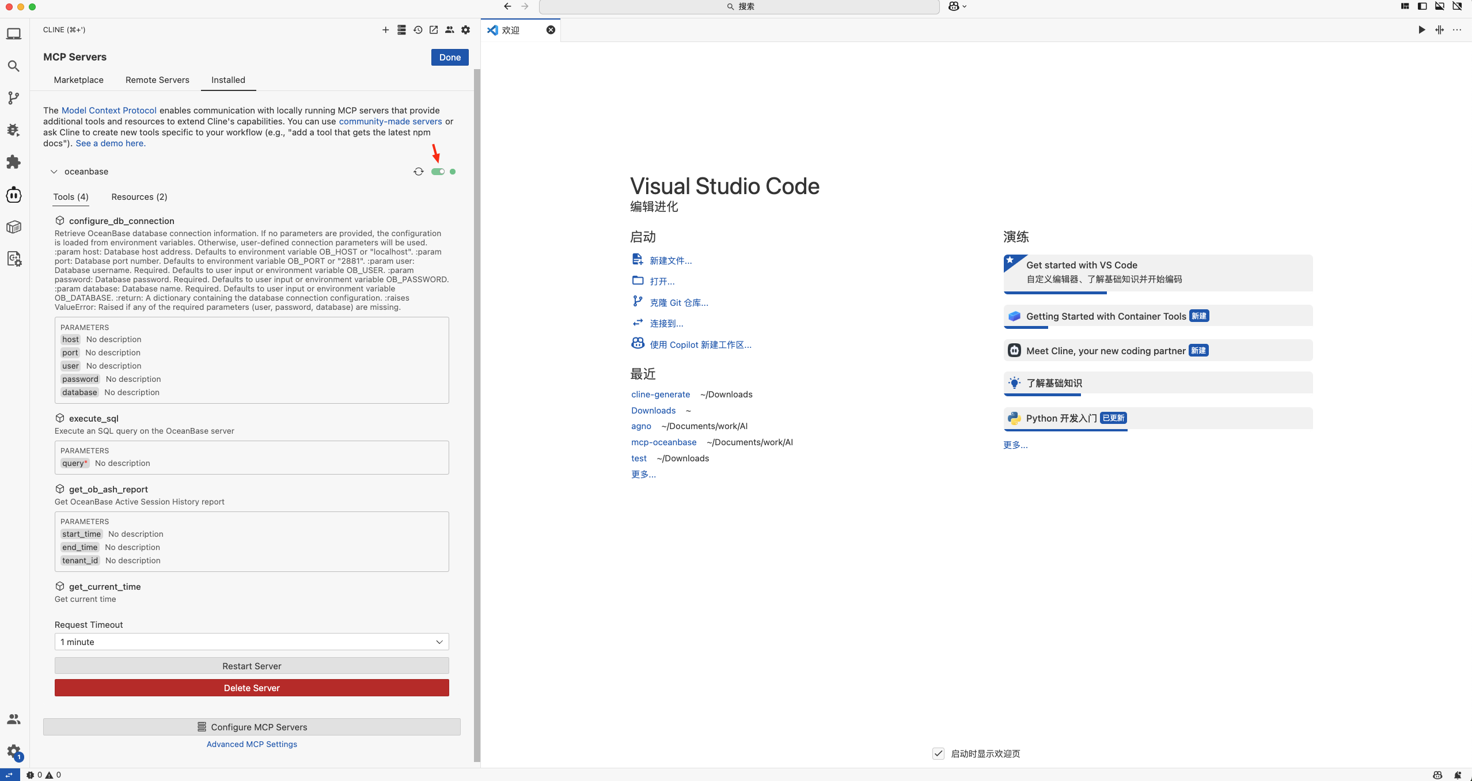Open Source Control view in activity bar
The width and height of the screenshot is (1472, 781).
point(14,98)
